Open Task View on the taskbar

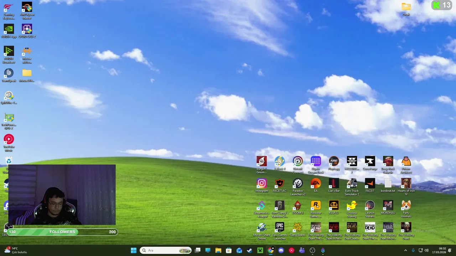point(197,250)
